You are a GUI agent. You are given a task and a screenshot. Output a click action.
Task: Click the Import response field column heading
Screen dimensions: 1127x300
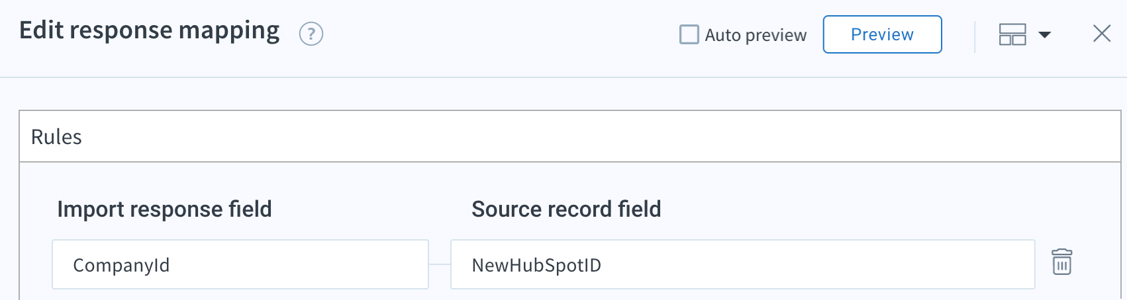(x=164, y=209)
